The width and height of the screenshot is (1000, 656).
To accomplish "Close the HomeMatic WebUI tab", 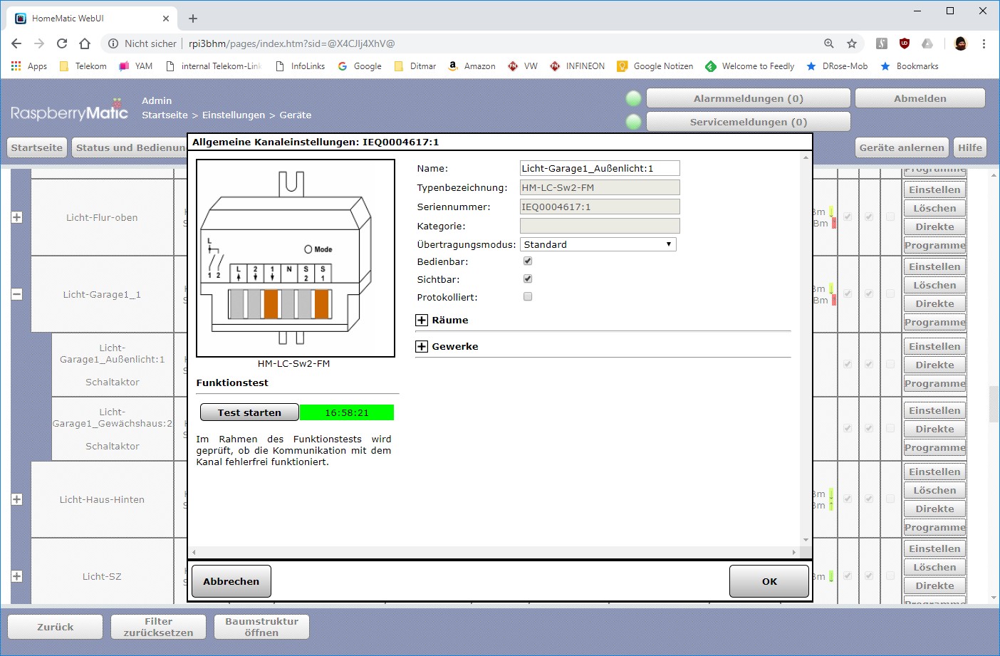I will (x=167, y=19).
